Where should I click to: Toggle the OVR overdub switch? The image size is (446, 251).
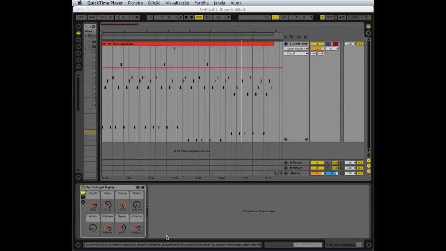tap(199, 17)
